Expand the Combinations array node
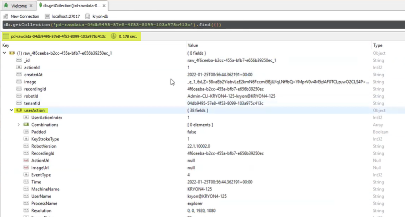 tap(19, 125)
